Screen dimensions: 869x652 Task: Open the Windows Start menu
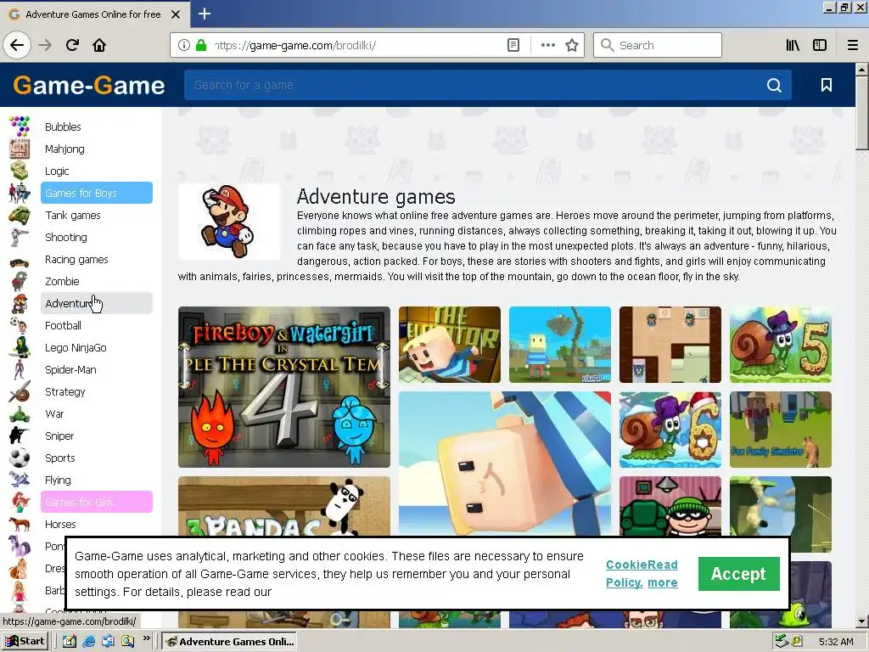(25, 642)
